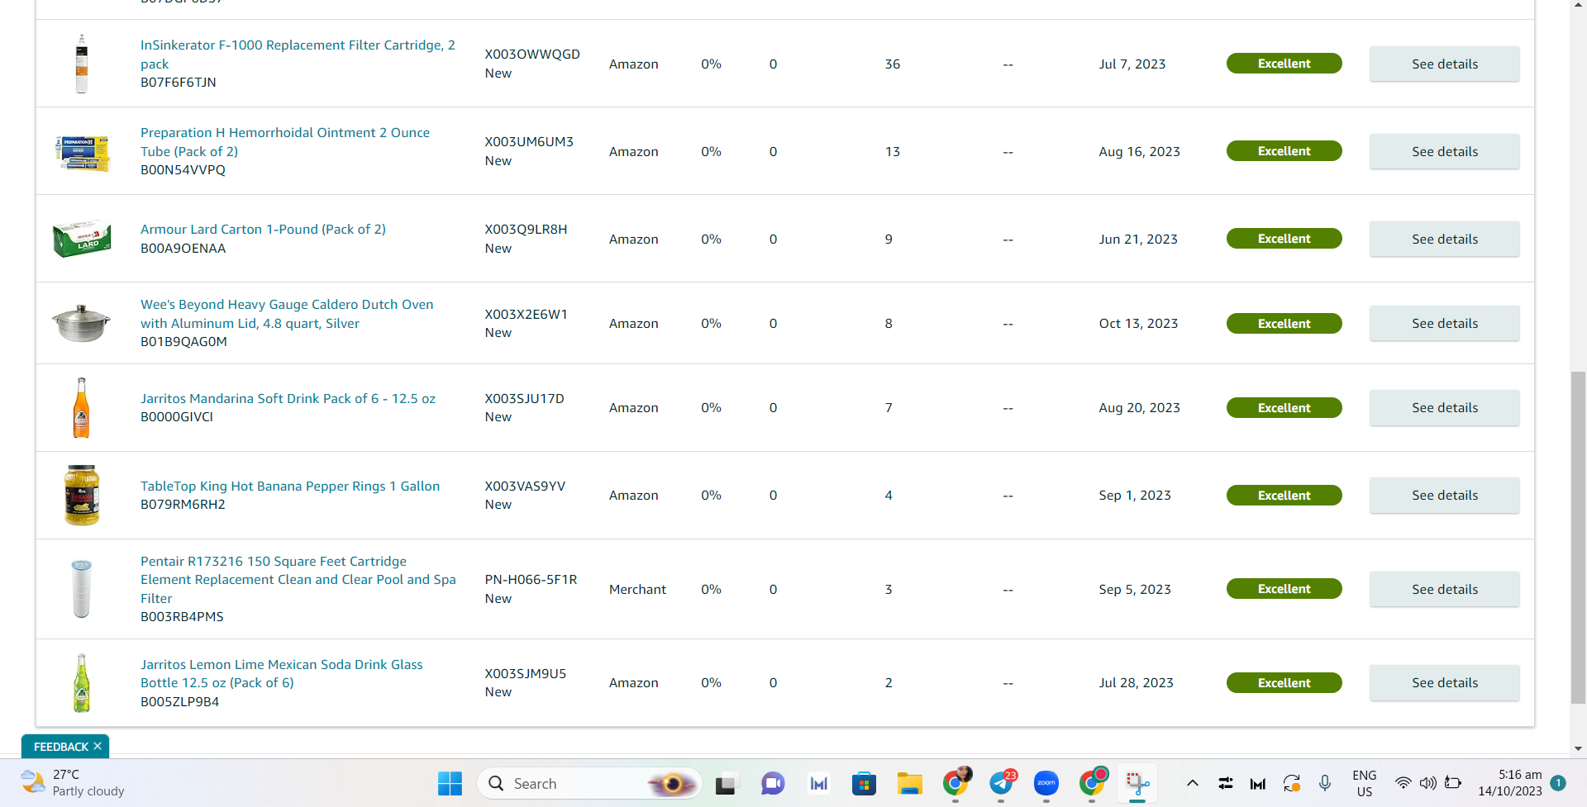This screenshot has height=807, width=1587.
Task: See details for Jarritos Mandarina
Action: point(1444,407)
